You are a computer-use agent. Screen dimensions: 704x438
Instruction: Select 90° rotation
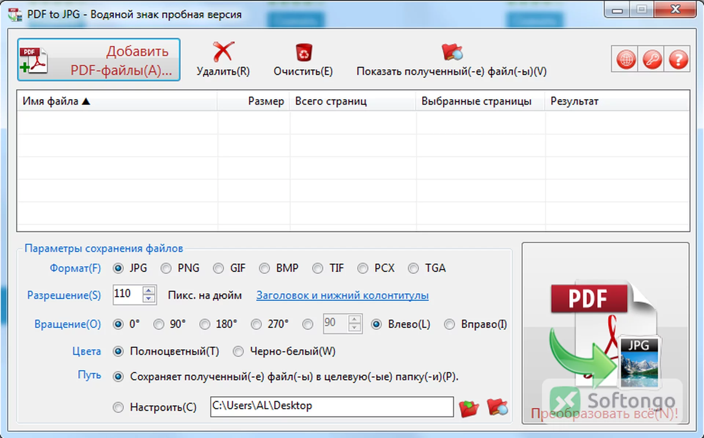pyautogui.click(x=158, y=324)
